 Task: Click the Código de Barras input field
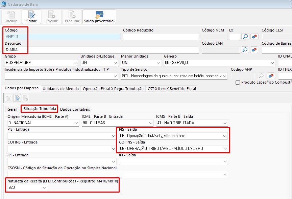pos(277,50)
